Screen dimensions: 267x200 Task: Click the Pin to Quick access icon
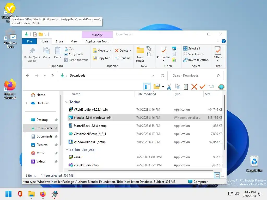pyautogui.click(x=32, y=51)
